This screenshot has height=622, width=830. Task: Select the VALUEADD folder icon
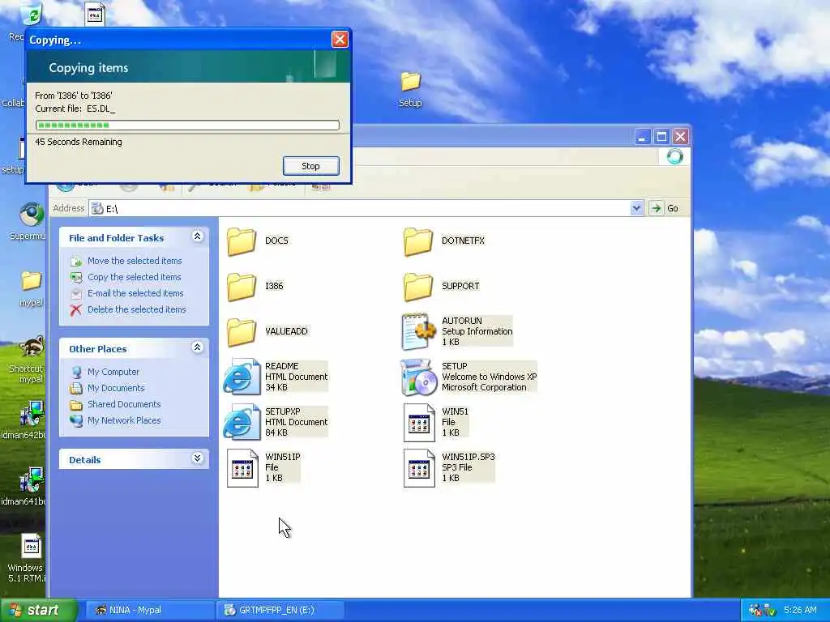click(242, 333)
